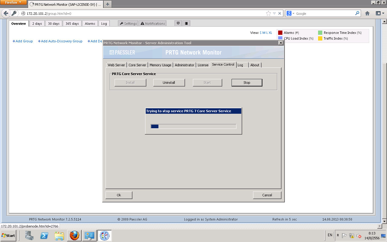Click Cancel in the administration tool
This screenshot has height=242, width=387.
pyautogui.click(x=267, y=195)
